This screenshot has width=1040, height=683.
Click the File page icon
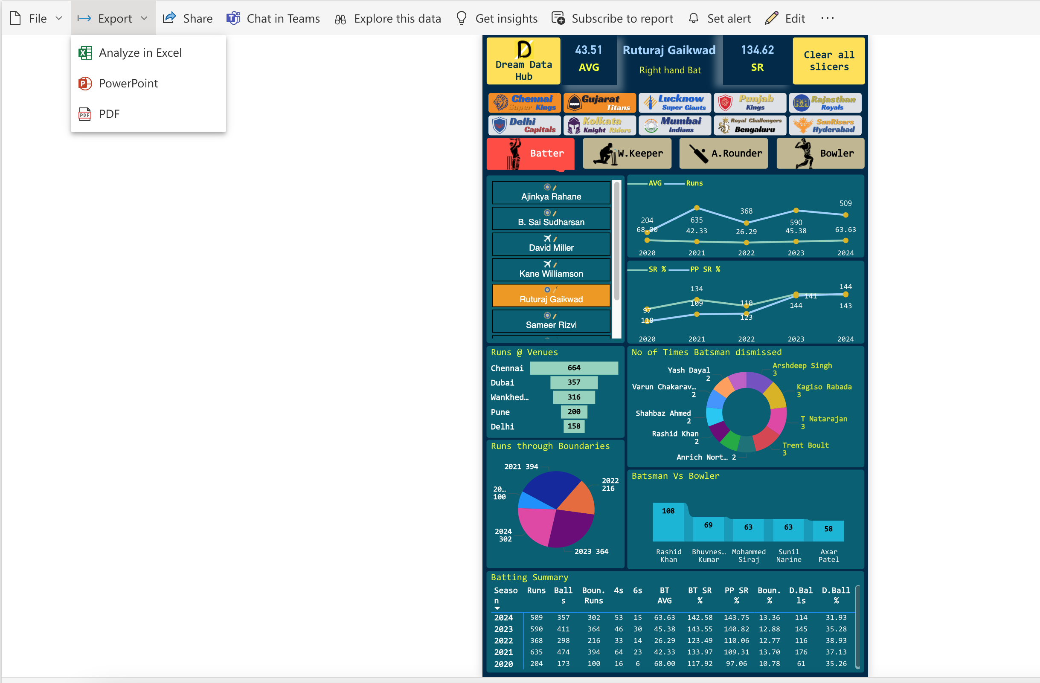click(16, 18)
